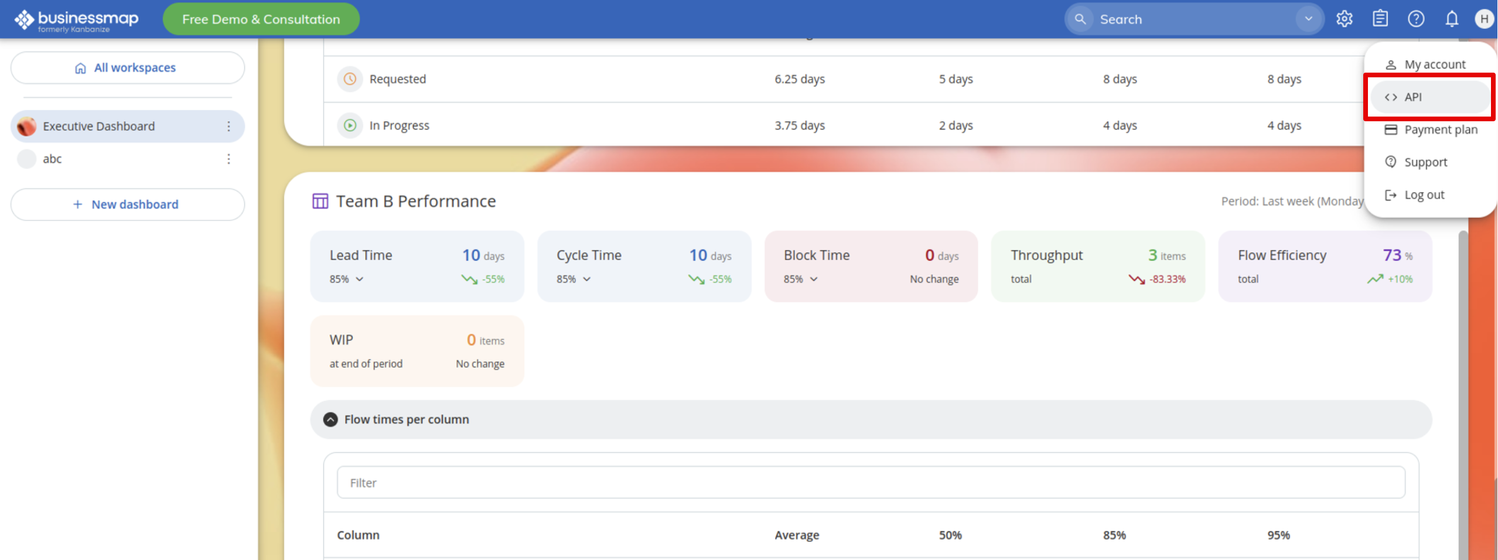1498x560 pixels.
Task: Expand Cycle Time 85% percentile dropdown
Action: tap(574, 279)
